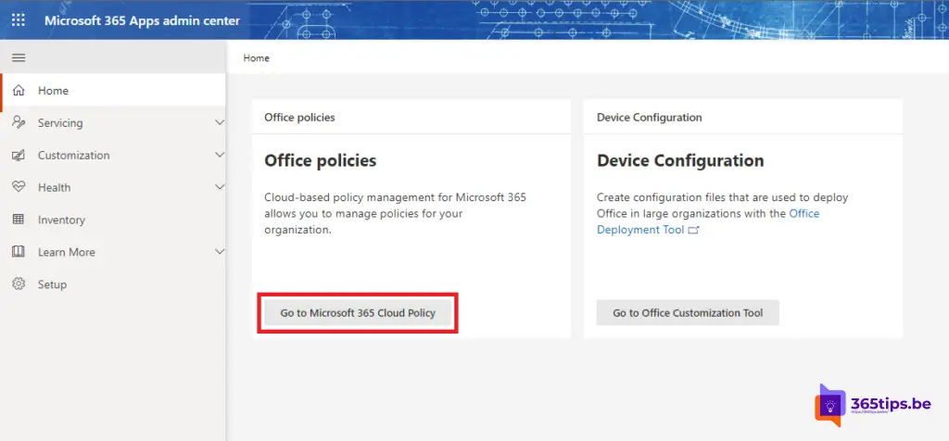The width and height of the screenshot is (949, 441).
Task: Open the app launcher waffle icon
Action: coord(19,20)
